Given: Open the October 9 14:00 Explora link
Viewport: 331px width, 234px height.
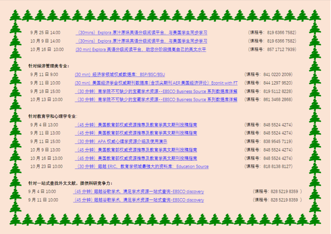Looking at the screenshot, I should (141, 41).
